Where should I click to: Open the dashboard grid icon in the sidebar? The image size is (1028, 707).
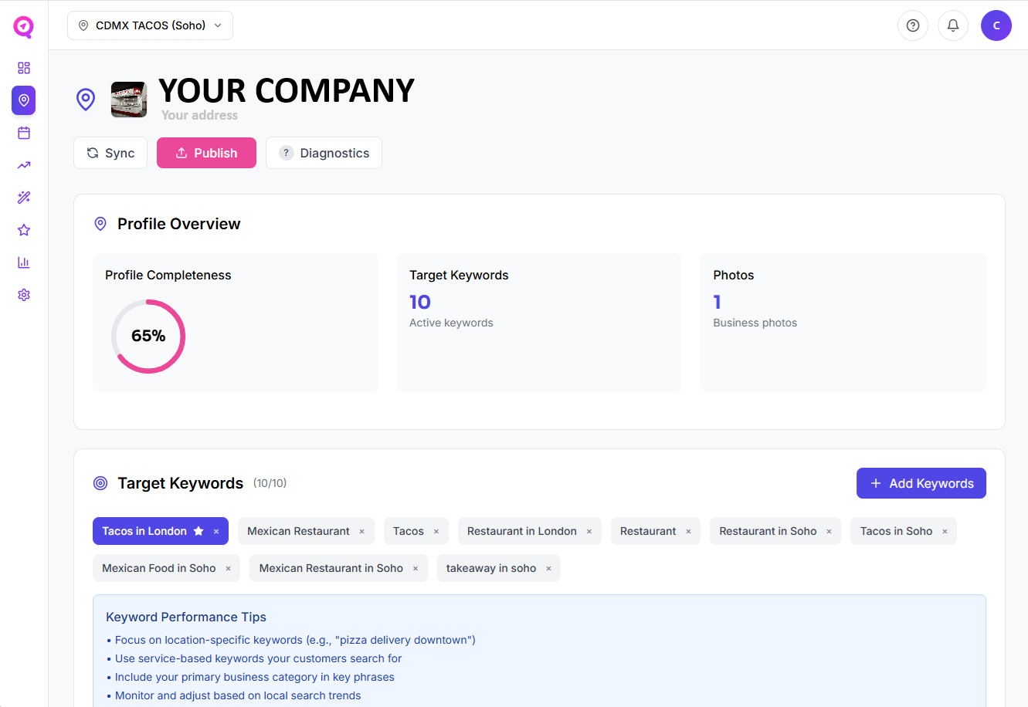tap(23, 68)
